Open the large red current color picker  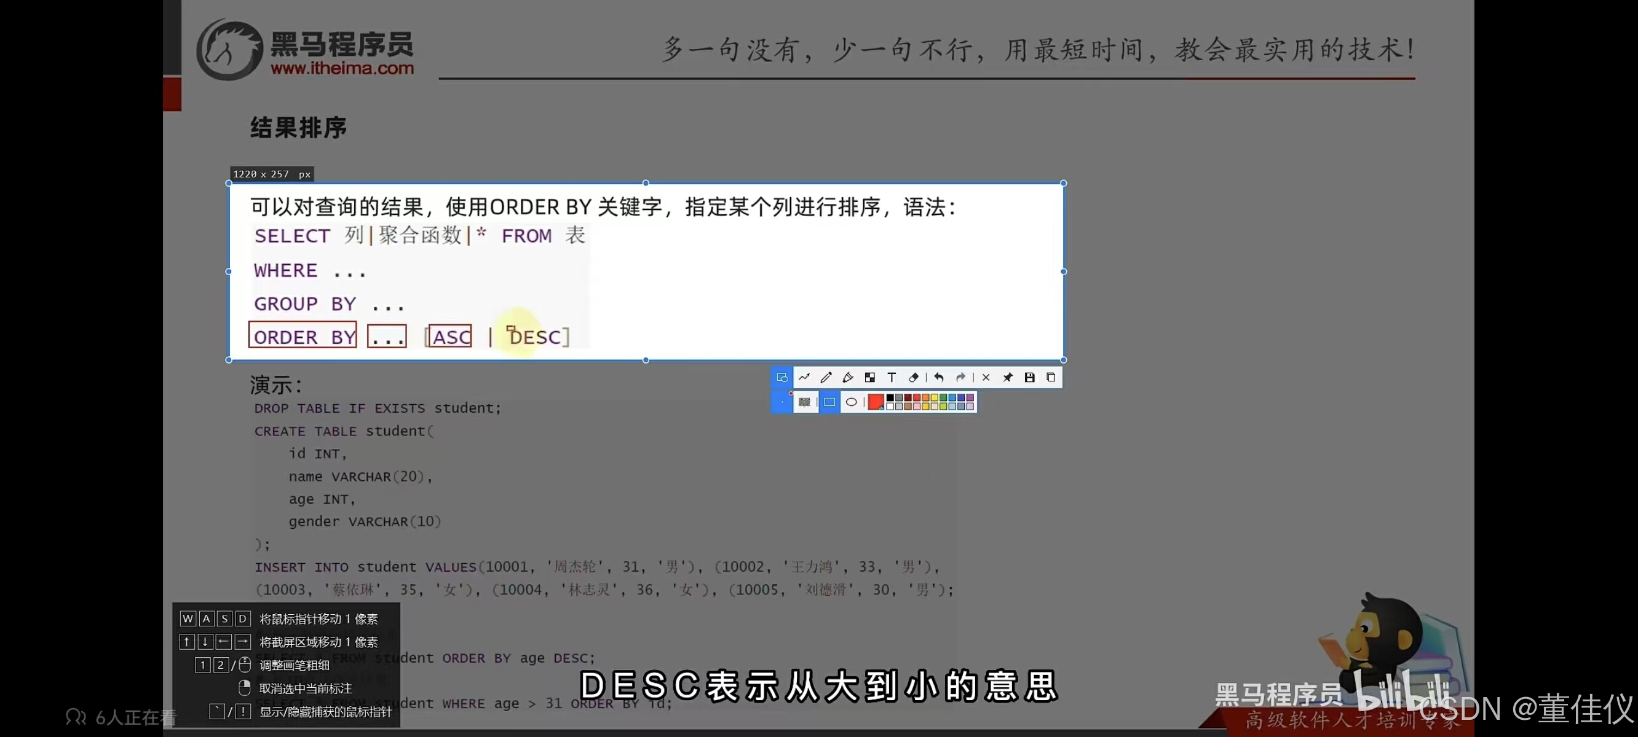pos(875,402)
